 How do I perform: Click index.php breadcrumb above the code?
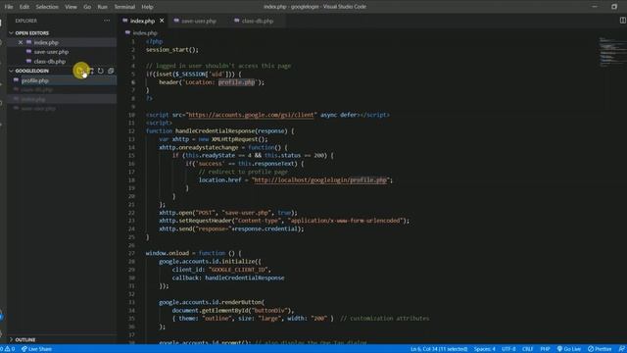(x=145, y=32)
